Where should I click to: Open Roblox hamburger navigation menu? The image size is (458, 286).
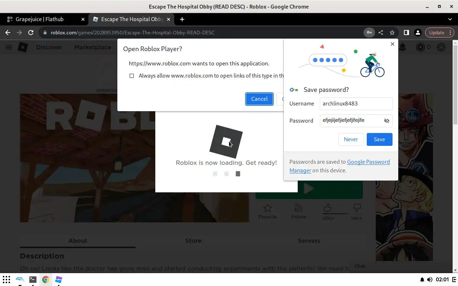[9, 47]
